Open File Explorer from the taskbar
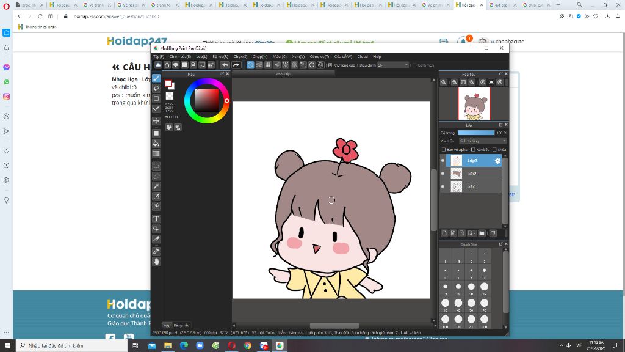The image size is (625, 352). 168,345
